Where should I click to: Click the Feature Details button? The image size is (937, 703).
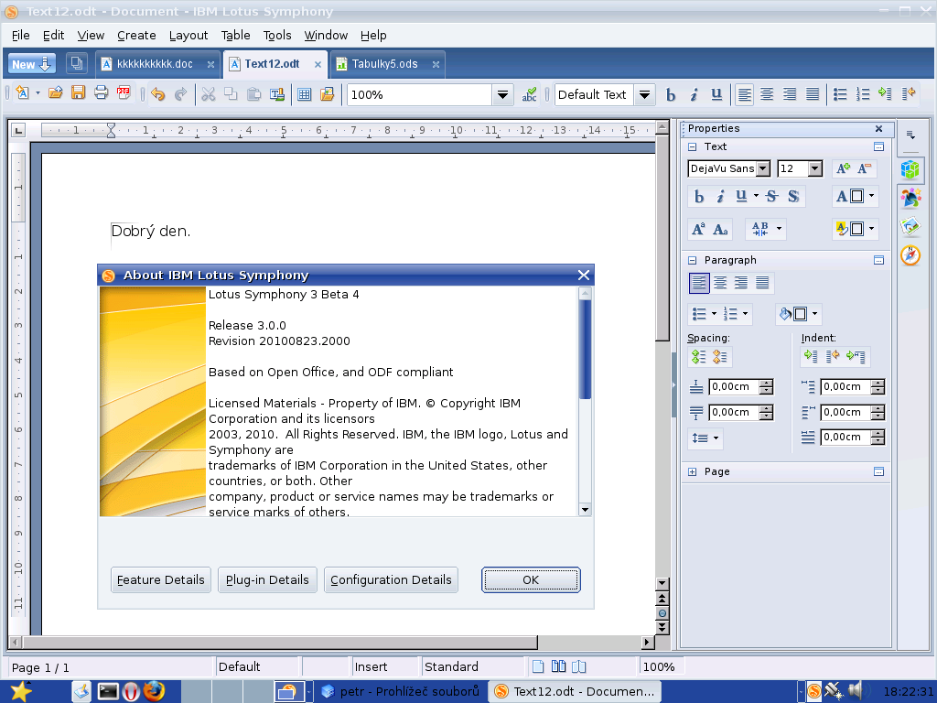[x=160, y=579]
